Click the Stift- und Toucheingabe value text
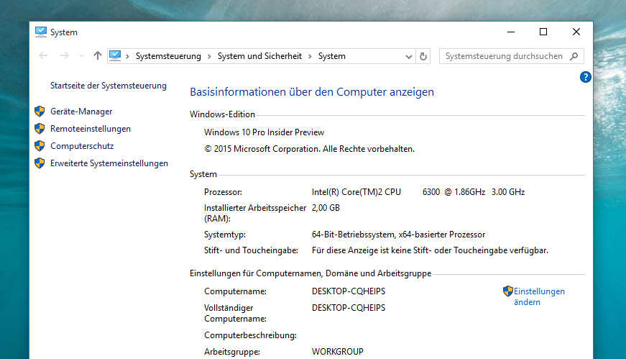 coord(430,250)
